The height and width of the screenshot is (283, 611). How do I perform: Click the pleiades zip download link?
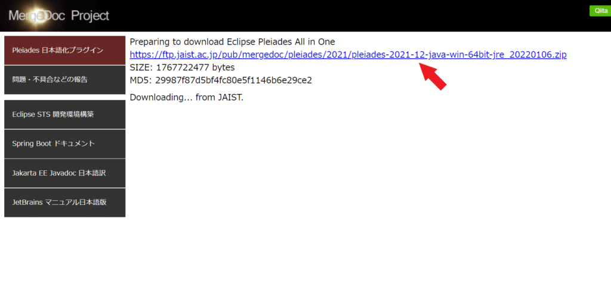pyautogui.click(x=348, y=54)
